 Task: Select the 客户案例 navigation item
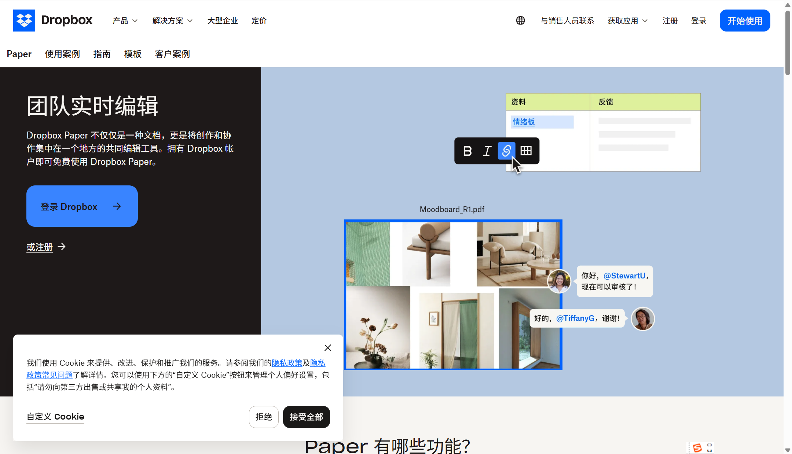pyautogui.click(x=172, y=54)
